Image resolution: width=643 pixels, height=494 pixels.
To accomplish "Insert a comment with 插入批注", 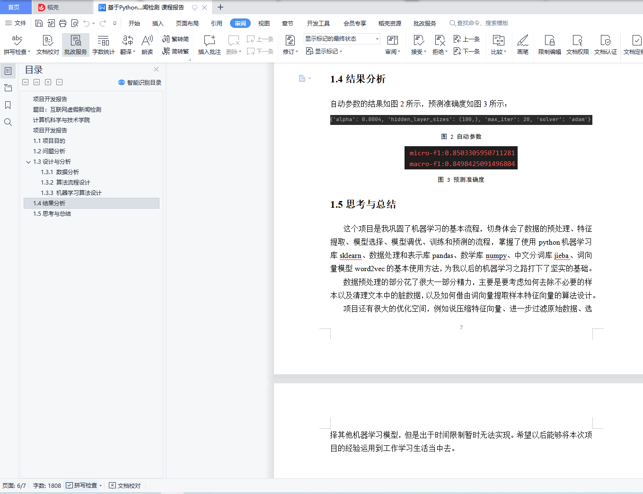I will pos(210,45).
